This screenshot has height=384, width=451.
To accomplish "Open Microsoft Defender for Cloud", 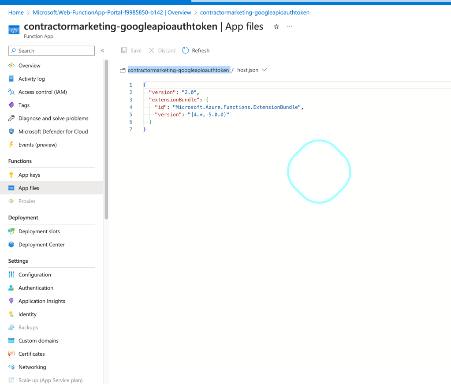I will (x=53, y=131).
